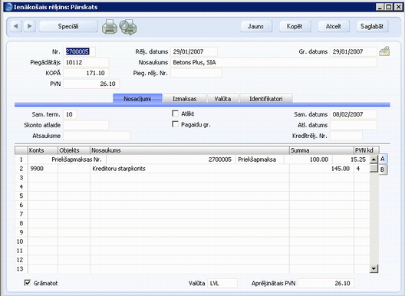Open print preview icon
The width and height of the screenshot is (405, 296).
[128, 27]
